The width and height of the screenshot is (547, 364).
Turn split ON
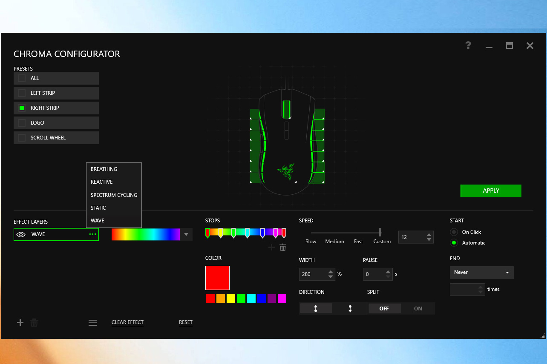pos(418,308)
